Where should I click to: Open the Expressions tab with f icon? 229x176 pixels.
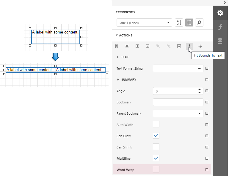(220, 27)
